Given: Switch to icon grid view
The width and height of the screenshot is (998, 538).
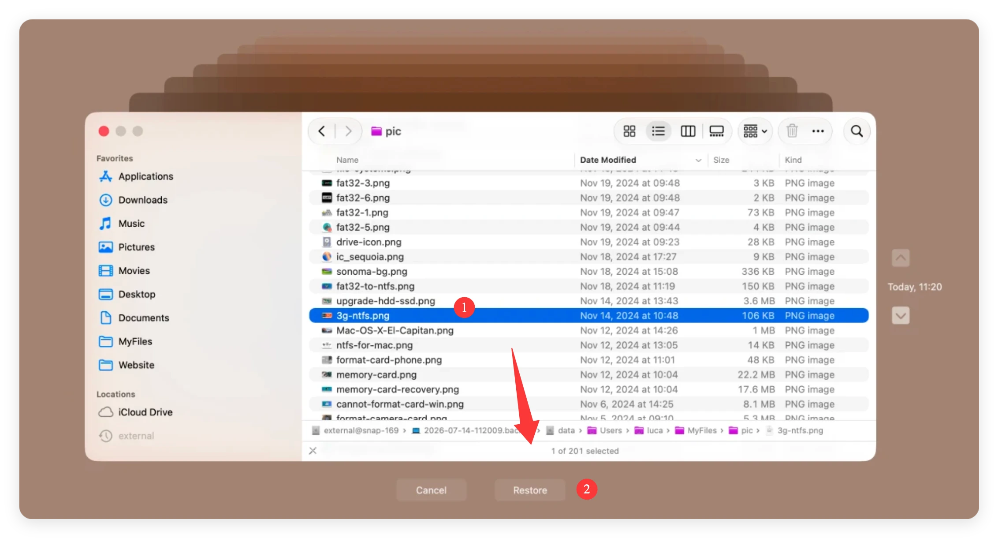Looking at the screenshot, I should (629, 131).
